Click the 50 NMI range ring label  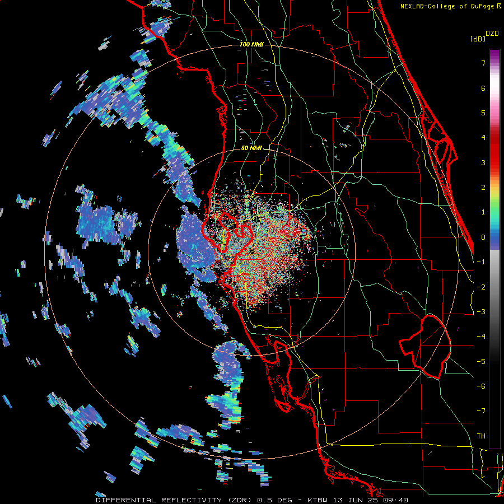click(x=251, y=148)
